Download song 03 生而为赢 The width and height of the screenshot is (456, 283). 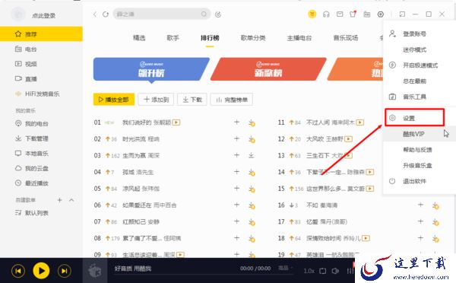[x=252, y=155]
